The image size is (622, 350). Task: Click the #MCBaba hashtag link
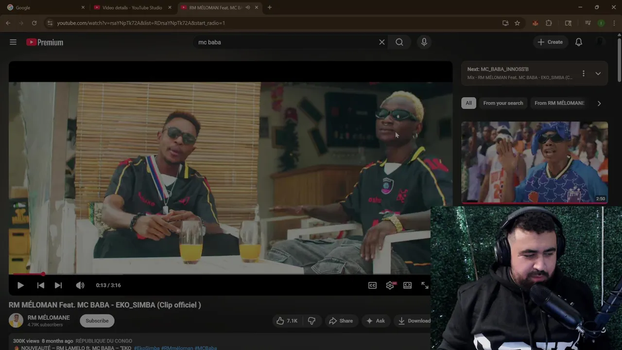point(206,348)
